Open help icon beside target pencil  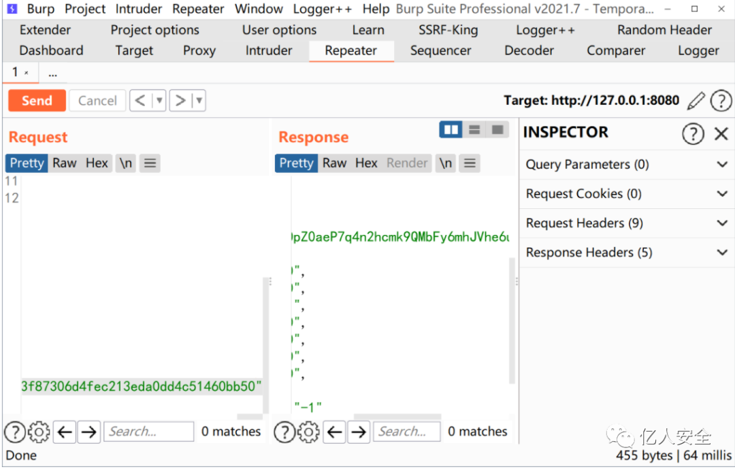[x=721, y=101]
